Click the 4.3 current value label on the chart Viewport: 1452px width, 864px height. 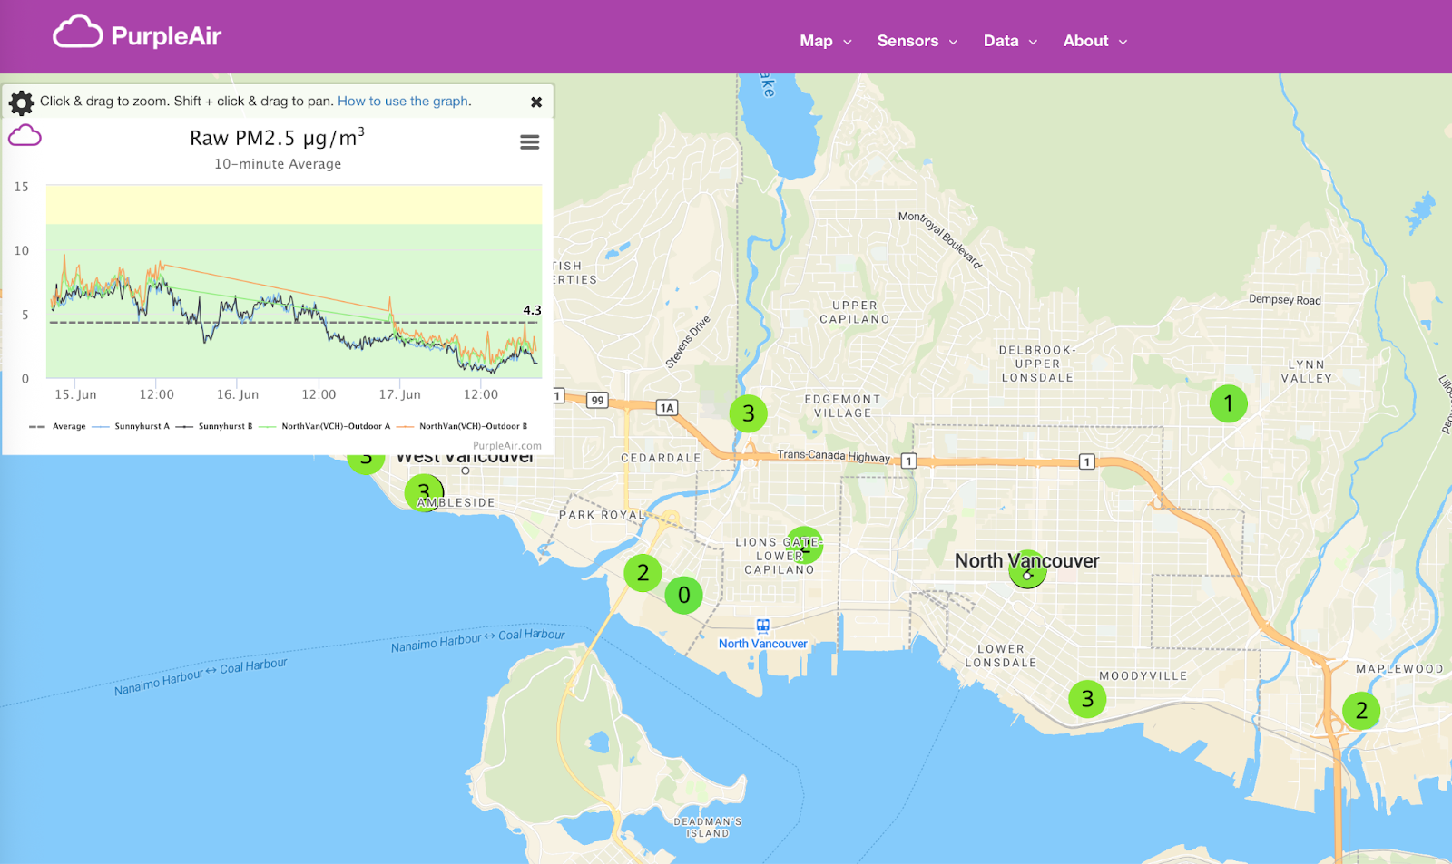(x=532, y=310)
